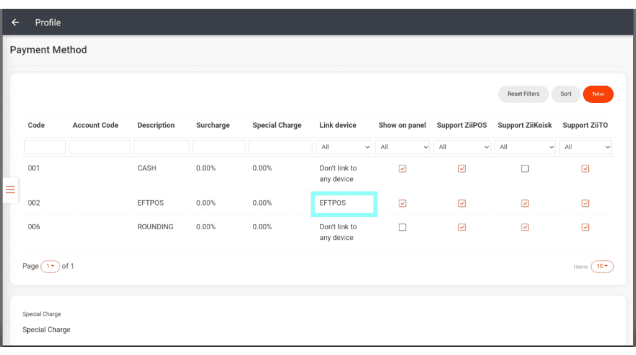The image size is (636, 355).
Task: Enable Support ZiiKoisk for CASH row
Action: coord(525,169)
